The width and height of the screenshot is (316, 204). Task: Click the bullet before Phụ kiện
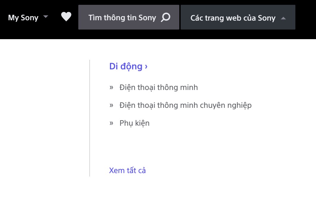point(111,123)
